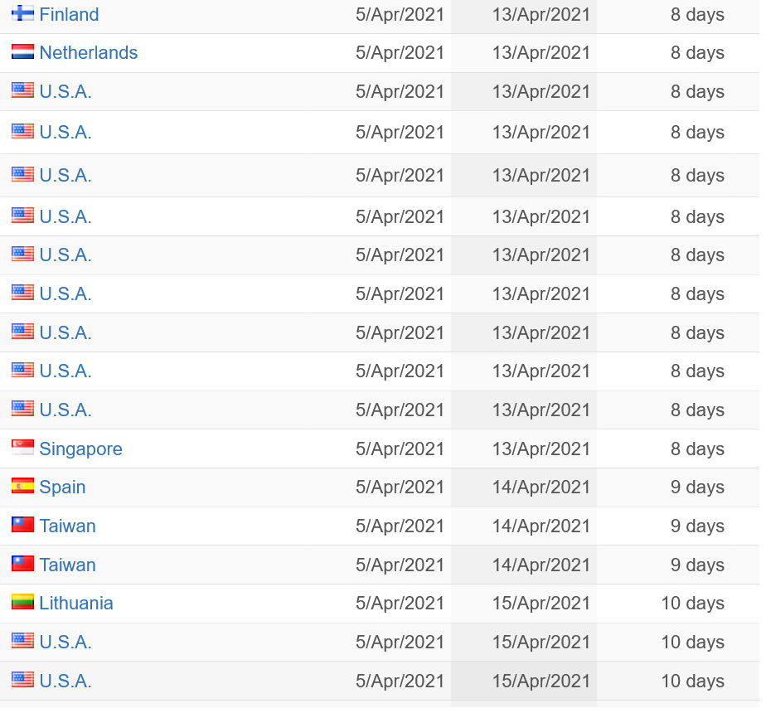Select the 10 days cell in Lithuania row
Viewport: 766px width, 713px height.
pyautogui.click(x=693, y=604)
